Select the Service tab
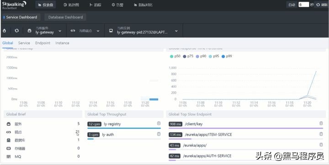 24,43
